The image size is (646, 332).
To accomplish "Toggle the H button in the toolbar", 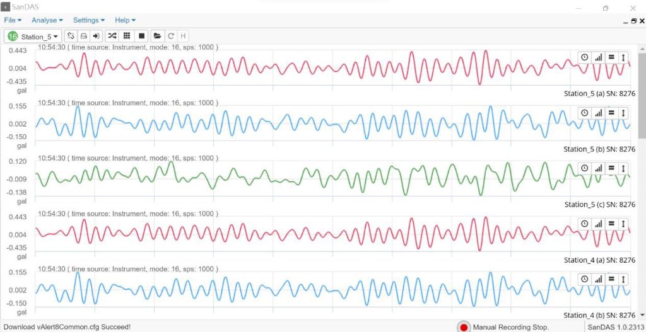I will [x=183, y=37].
